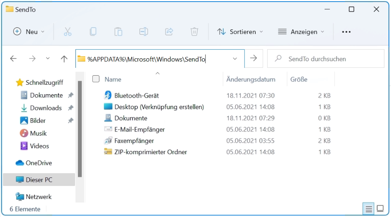391x217 pixels.
Task: Select the Faxempfänger entry
Action: point(134,141)
